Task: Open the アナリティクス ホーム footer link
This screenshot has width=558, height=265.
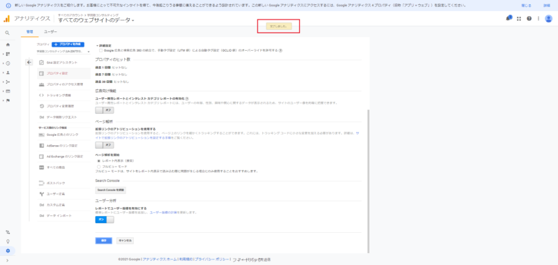Action: point(160,259)
